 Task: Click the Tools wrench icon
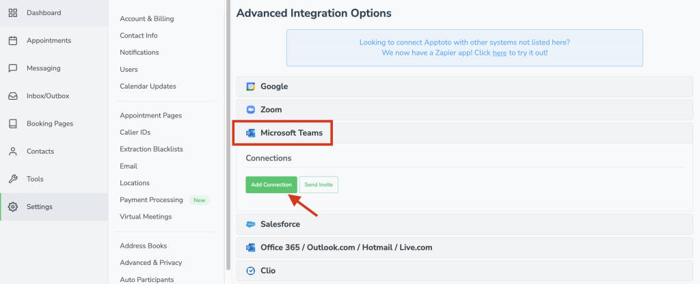coord(13,179)
